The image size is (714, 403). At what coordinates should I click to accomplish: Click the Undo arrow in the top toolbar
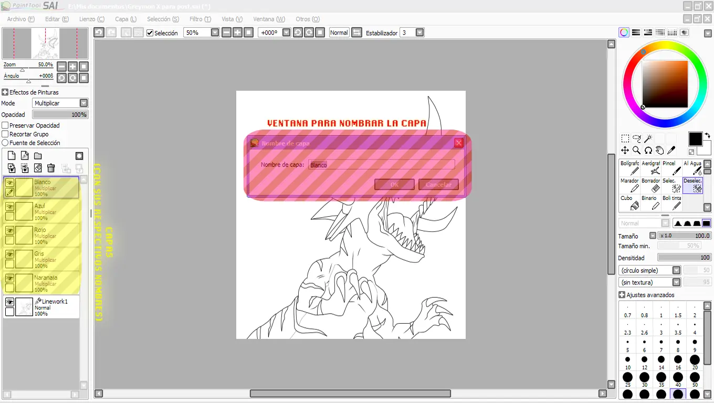tap(99, 33)
